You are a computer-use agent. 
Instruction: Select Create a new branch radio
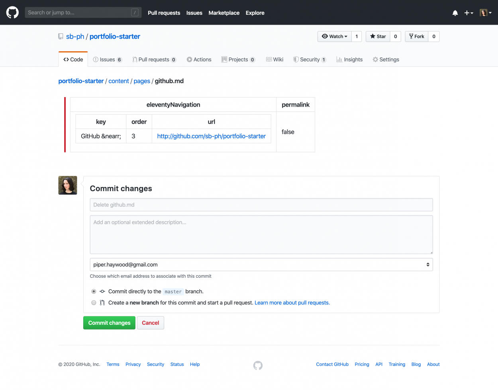[x=94, y=302]
